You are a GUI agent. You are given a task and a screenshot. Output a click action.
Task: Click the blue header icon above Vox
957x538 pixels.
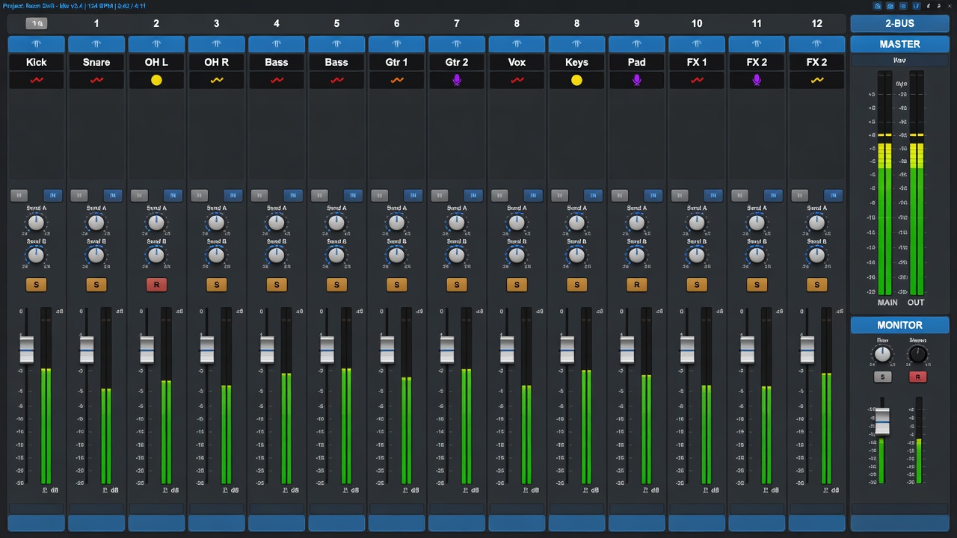click(x=517, y=44)
